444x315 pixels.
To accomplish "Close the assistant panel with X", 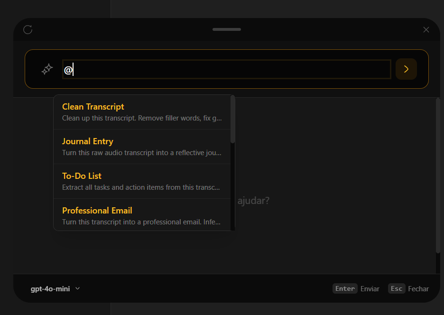I will 426,30.
